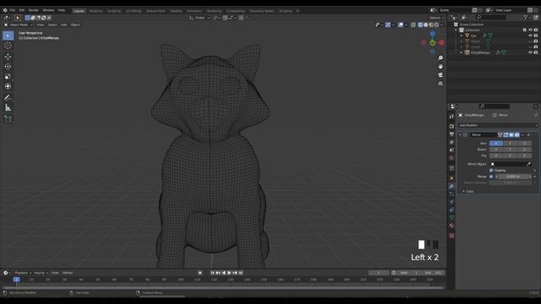Viewport: 541px width, 304px height.
Task: Open the Object Mode dropdown
Action: (19, 24)
